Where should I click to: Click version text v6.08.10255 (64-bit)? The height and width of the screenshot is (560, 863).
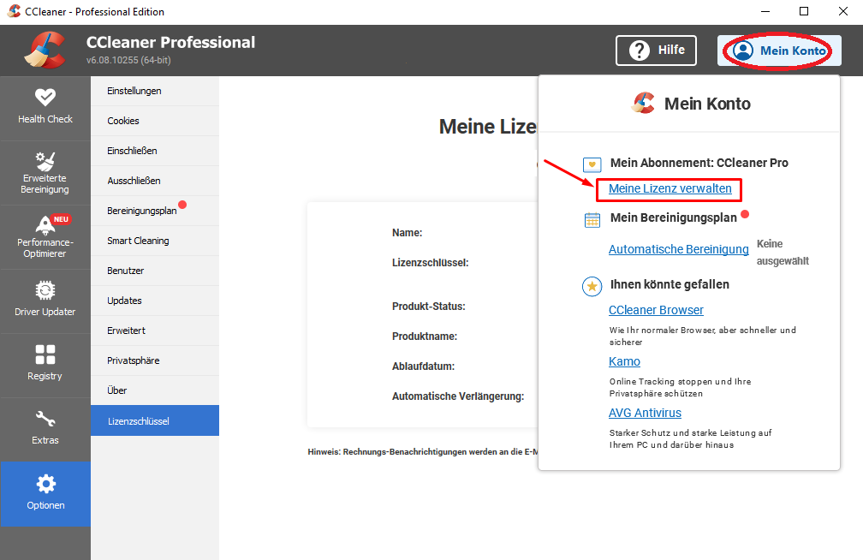pyautogui.click(x=128, y=60)
